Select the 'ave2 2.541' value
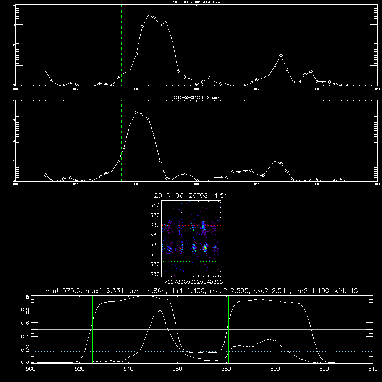382x382 pixels. [x=272, y=291]
